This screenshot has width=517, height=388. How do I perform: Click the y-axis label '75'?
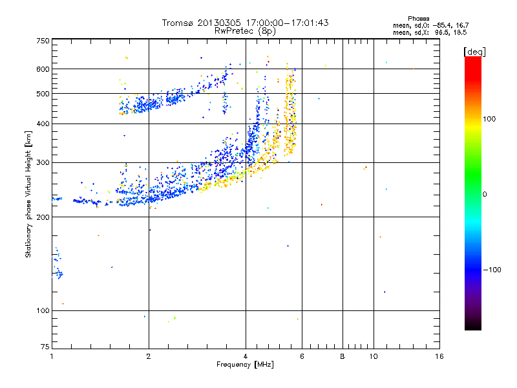45,347
